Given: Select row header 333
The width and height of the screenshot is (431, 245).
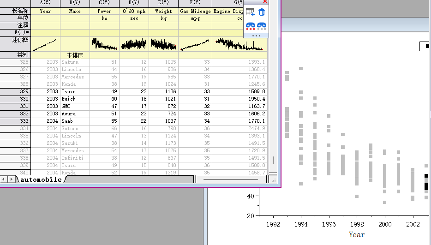Looking at the screenshot, I should point(15,121).
